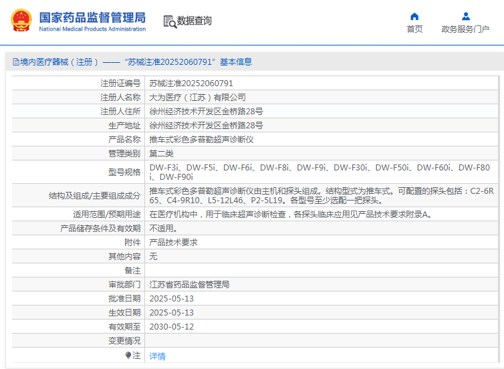Click the registration number 苏械注准20252060791 value cell
504x369 pixels.
point(191,84)
